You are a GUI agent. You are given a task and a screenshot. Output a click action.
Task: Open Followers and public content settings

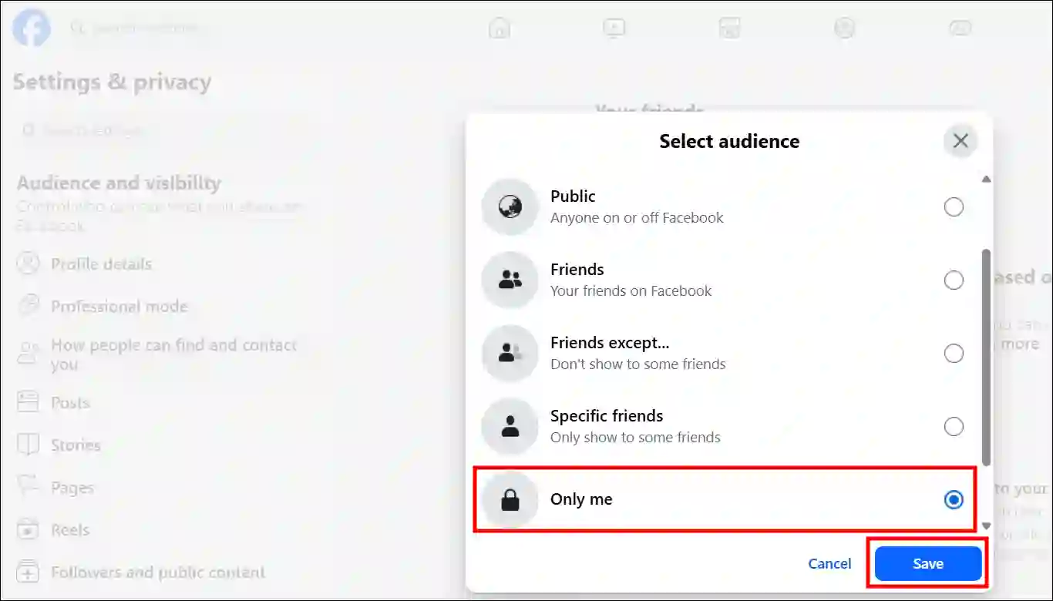(157, 572)
